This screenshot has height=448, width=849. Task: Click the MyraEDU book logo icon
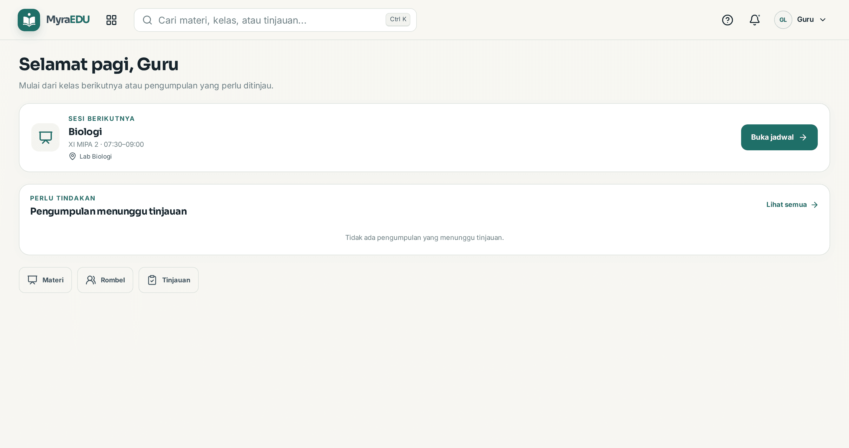[x=29, y=20]
